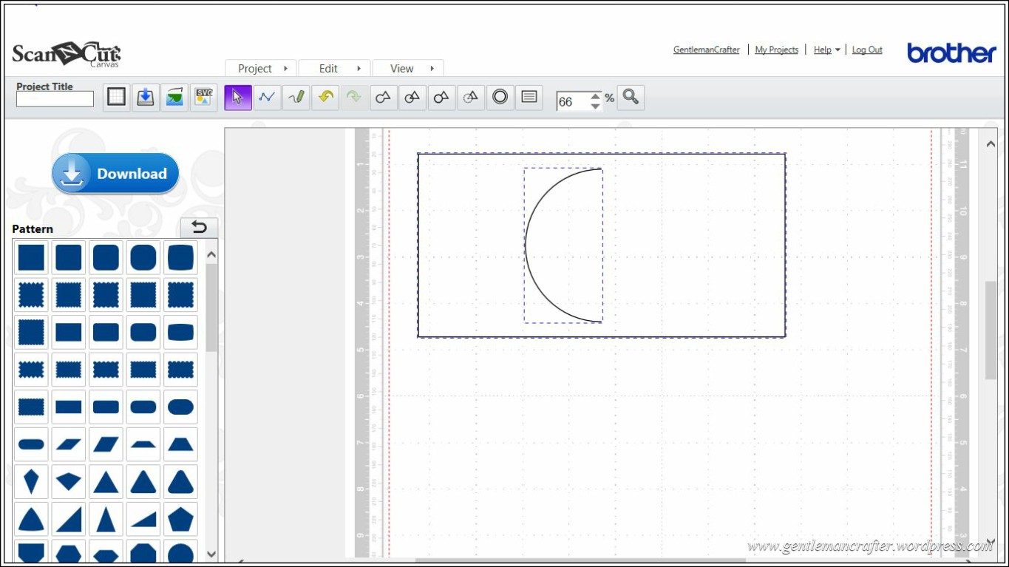Image resolution: width=1009 pixels, height=567 pixels.
Task: Click the offset line concentric circle icon
Action: [x=500, y=98]
